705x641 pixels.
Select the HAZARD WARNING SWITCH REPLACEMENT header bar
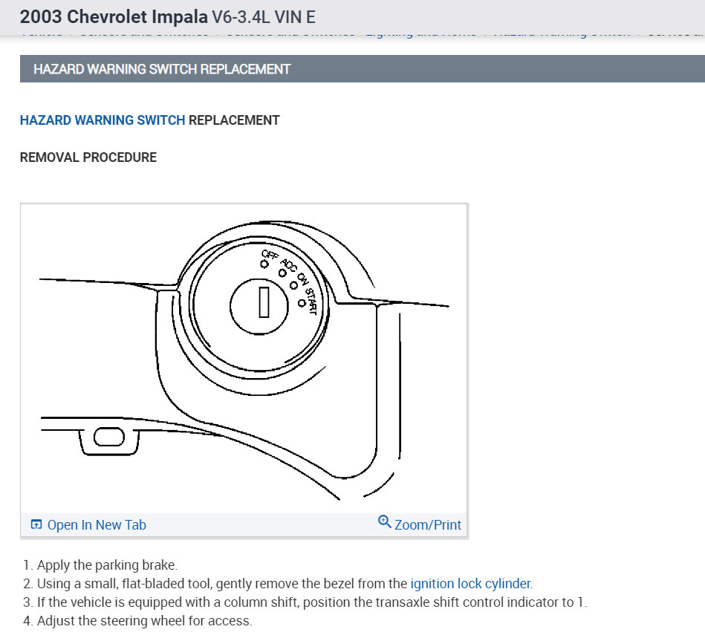click(x=363, y=69)
